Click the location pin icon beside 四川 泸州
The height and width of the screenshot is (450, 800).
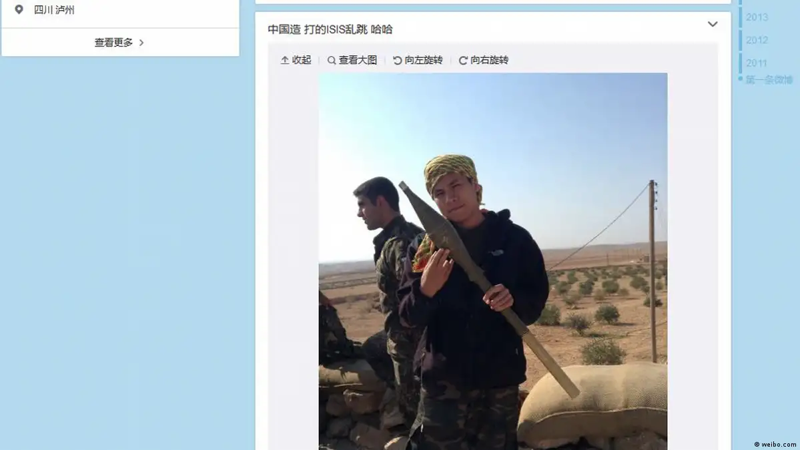19,10
